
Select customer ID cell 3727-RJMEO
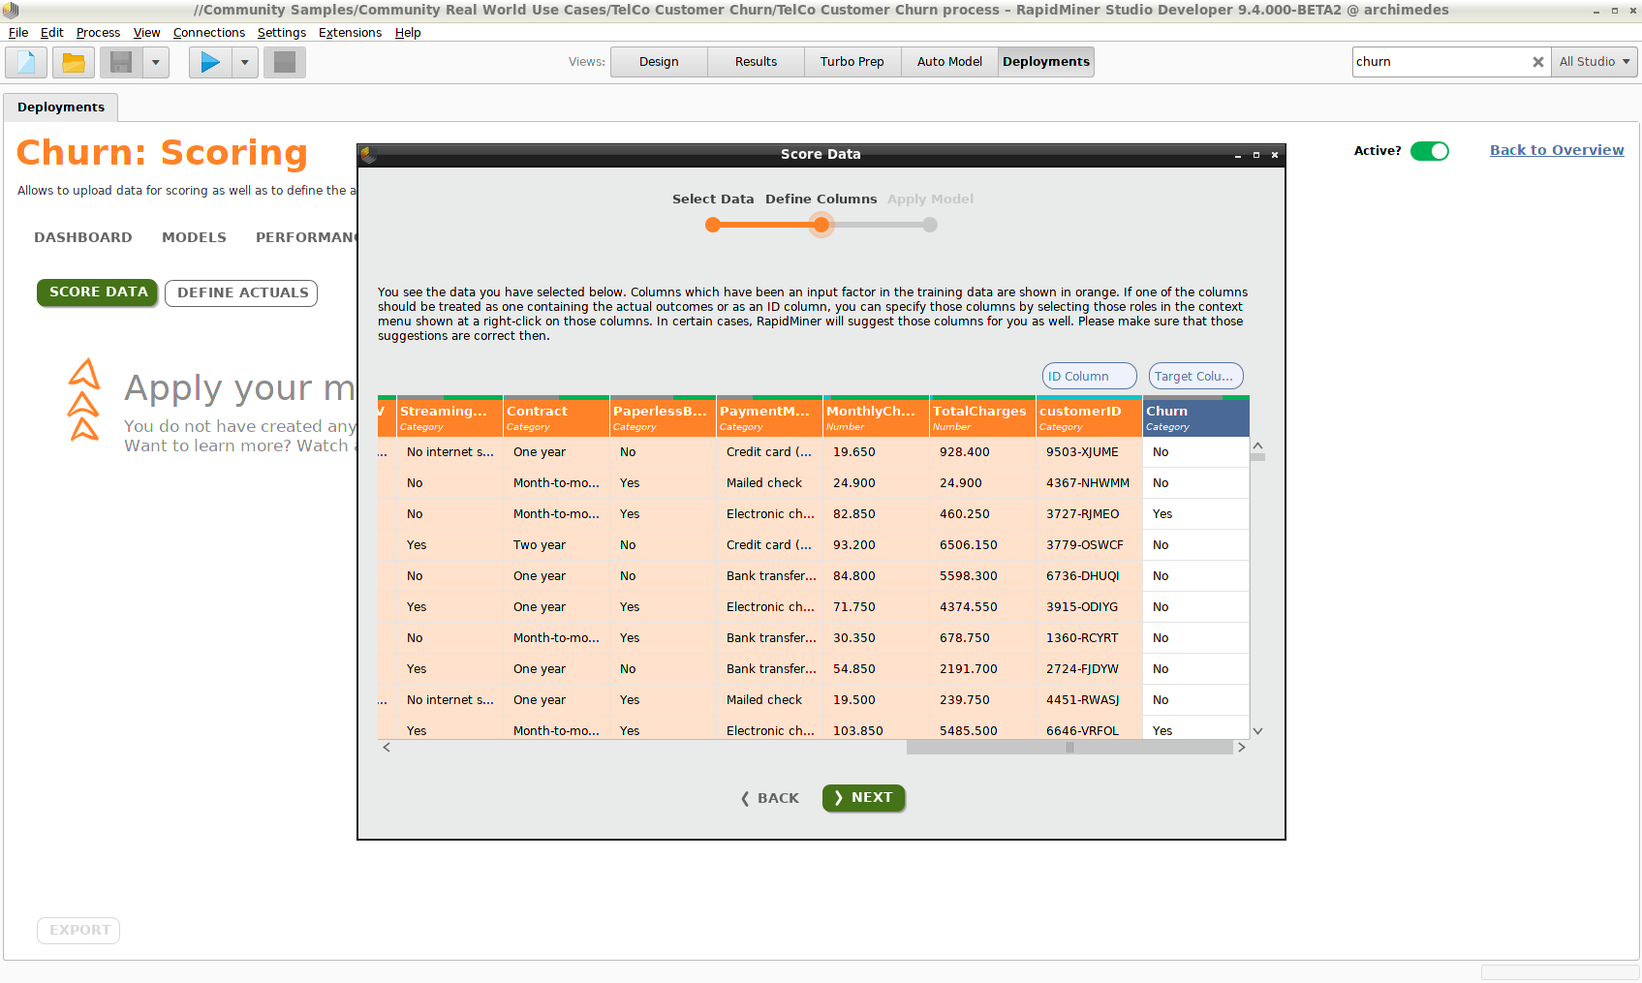(1089, 514)
